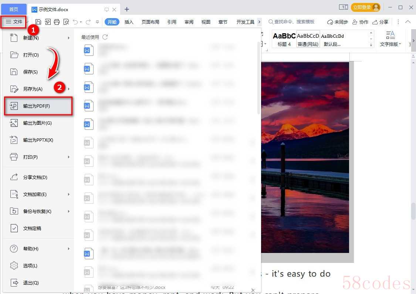Open the 文字排版 tool
416x294 pixels.
390,39
